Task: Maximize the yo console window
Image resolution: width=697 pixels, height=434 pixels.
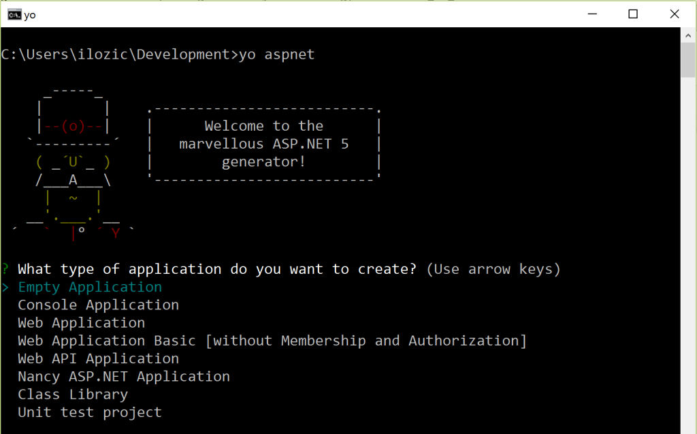Action: [633, 14]
